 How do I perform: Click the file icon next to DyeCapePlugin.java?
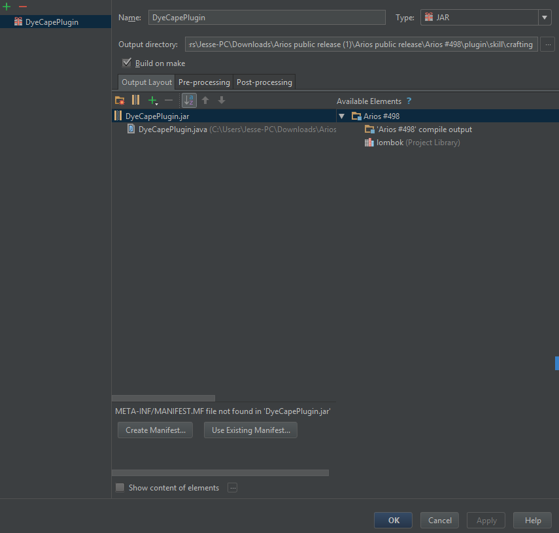[x=131, y=129]
